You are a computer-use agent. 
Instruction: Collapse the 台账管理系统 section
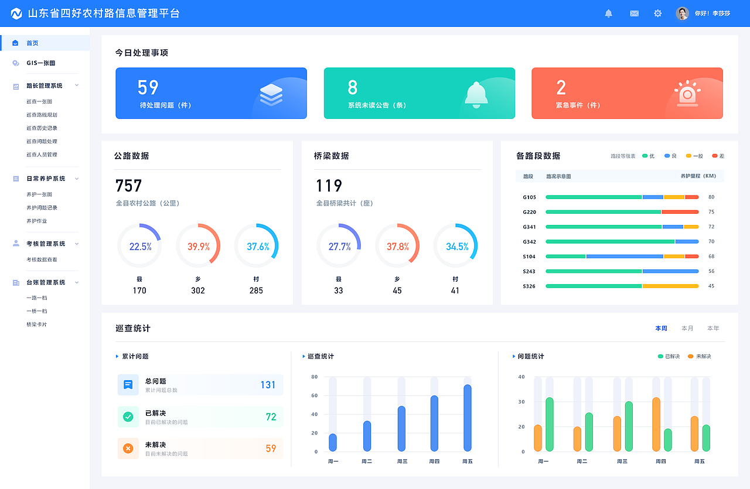pos(76,282)
